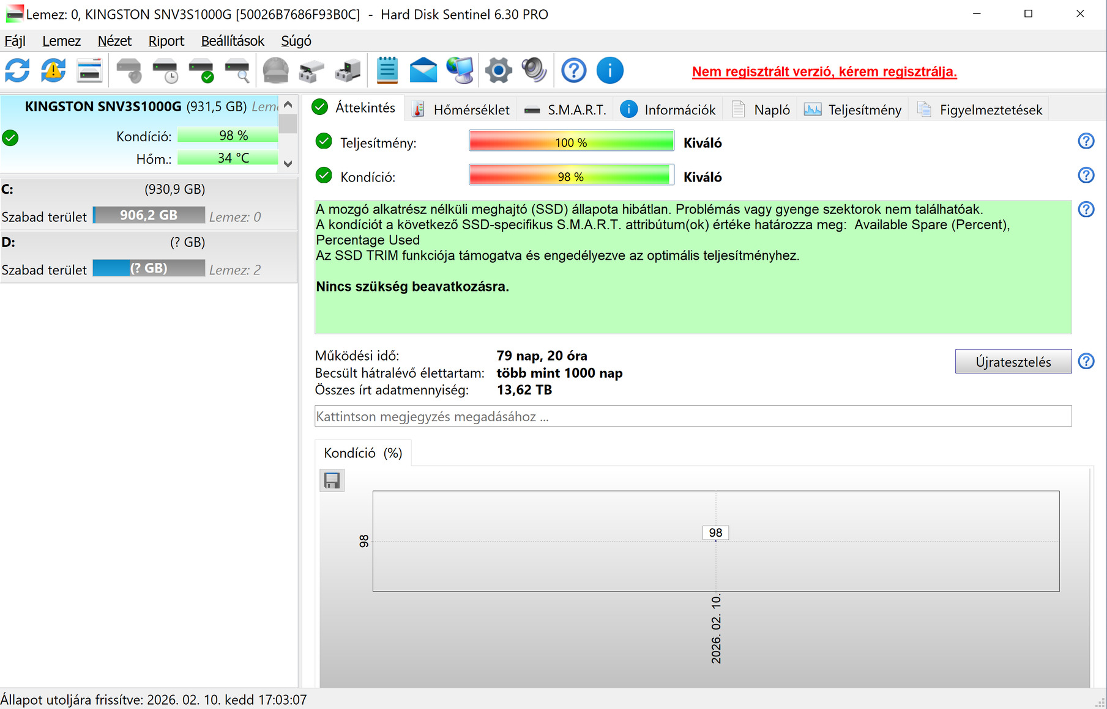
Task: Click the '2026. 02. 10.' graph date label
Action: click(x=716, y=628)
